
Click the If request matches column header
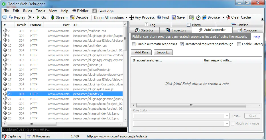pyautogui.click(x=166, y=60)
